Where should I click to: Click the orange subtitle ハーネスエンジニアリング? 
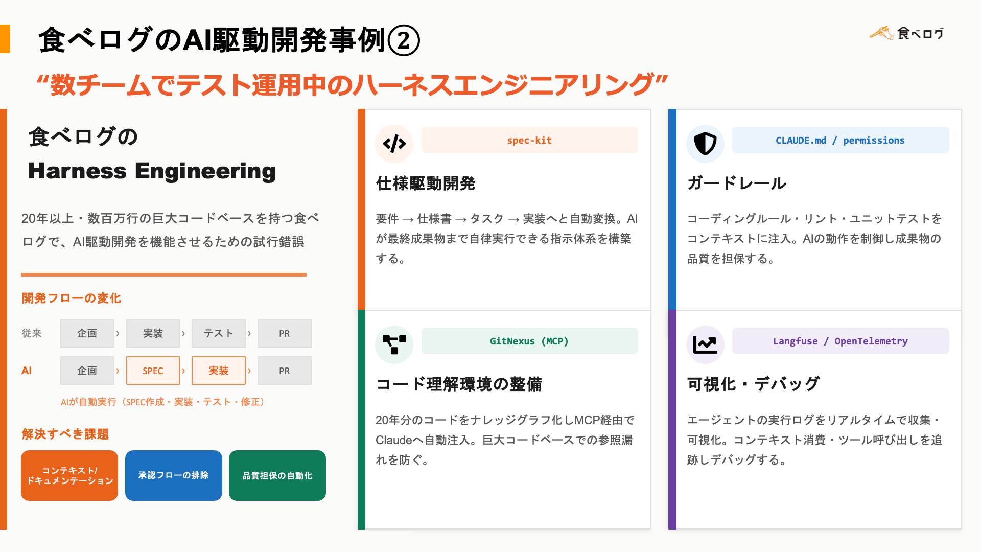(x=353, y=84)
